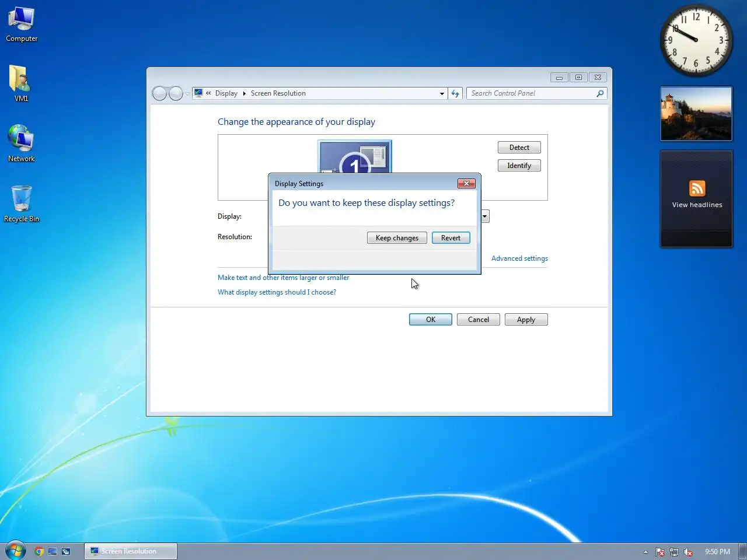Click OK in Screen Resolution window
The width and height of the screenshot is (747, 560).
(431, 320)
